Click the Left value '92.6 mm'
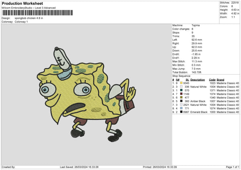241x170 pixels. (197, 40)
